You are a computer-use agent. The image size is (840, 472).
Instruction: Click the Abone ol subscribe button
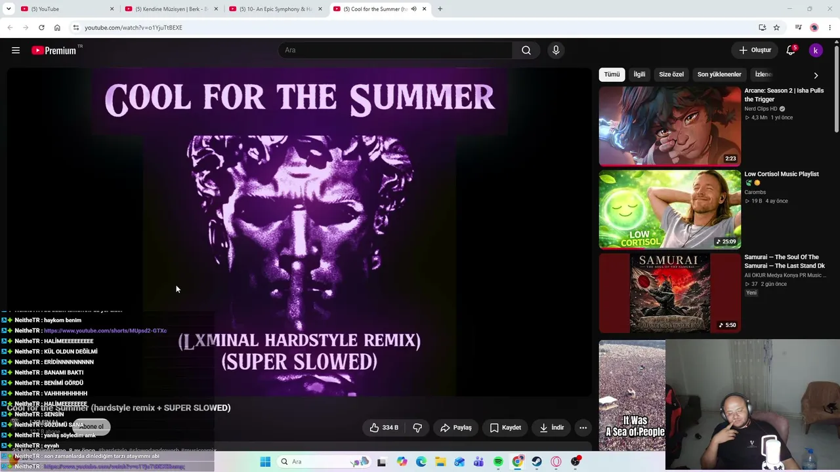(91, 427)
